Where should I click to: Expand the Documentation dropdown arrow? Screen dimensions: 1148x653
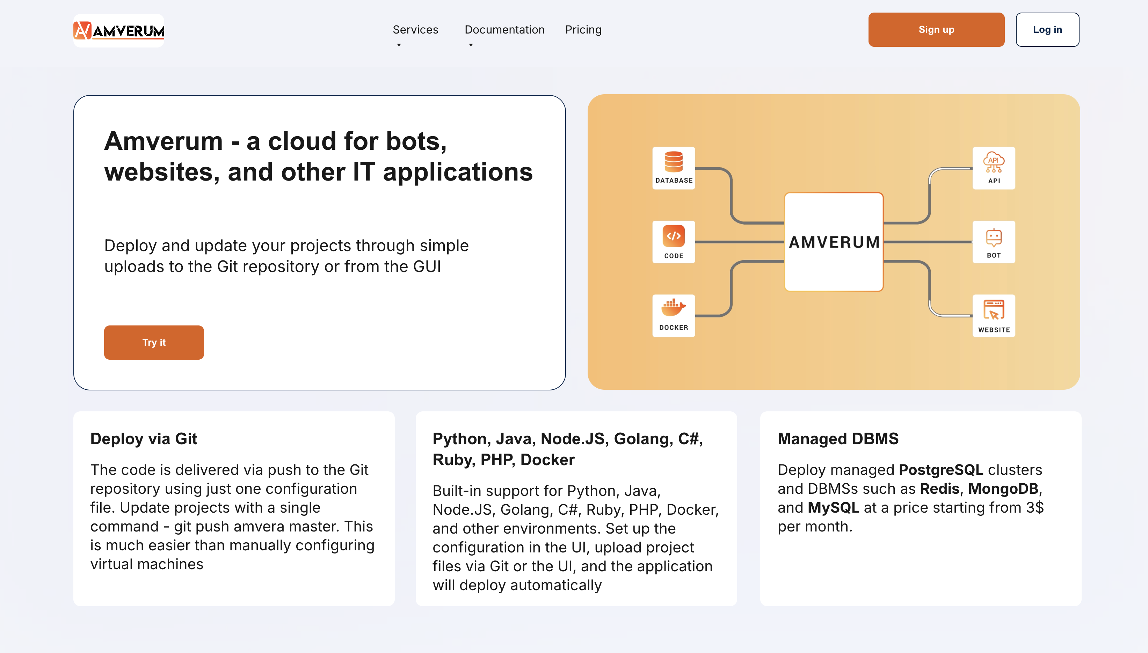click(471, 45)
